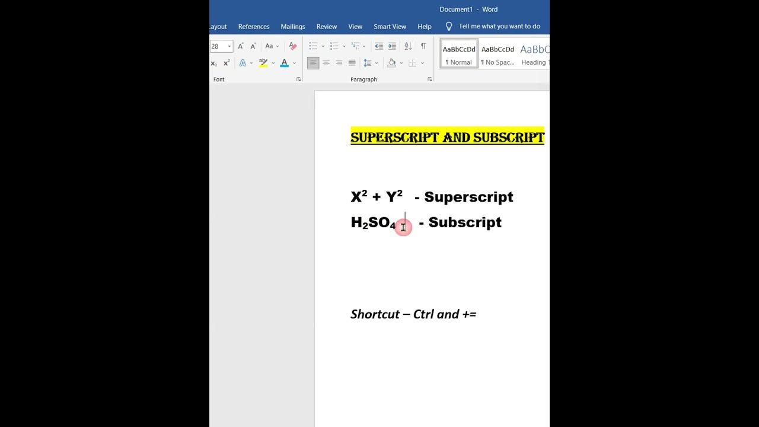Apply the Heading 1 style

tap(534, 55)
